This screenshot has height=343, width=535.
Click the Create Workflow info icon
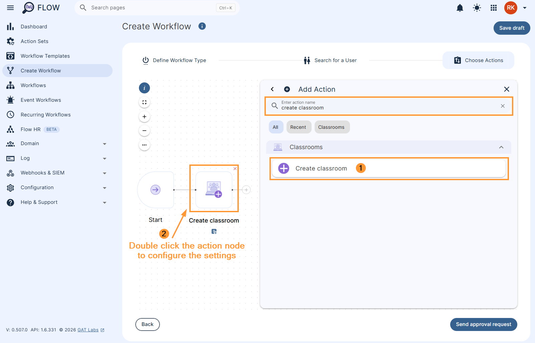202,26
